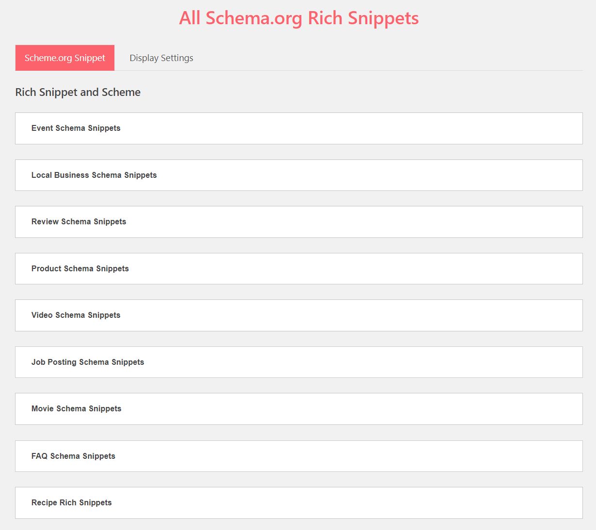
Task: Click the Review Schema Snippets label text
Action: coord(79,222)
